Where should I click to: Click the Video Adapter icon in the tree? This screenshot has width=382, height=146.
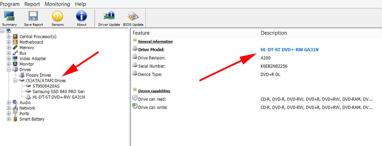pyautogui.click(x=15, y=59)
